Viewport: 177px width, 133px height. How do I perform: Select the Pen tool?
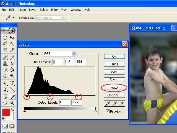click(x=5, y=89)
